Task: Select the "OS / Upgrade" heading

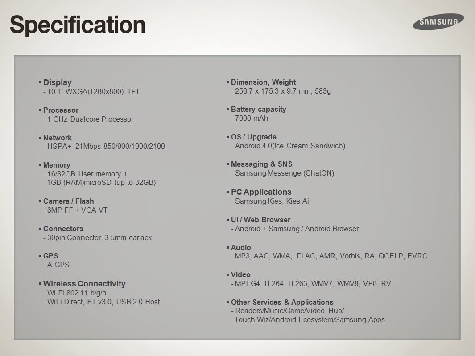Action: tap(253, 137)
